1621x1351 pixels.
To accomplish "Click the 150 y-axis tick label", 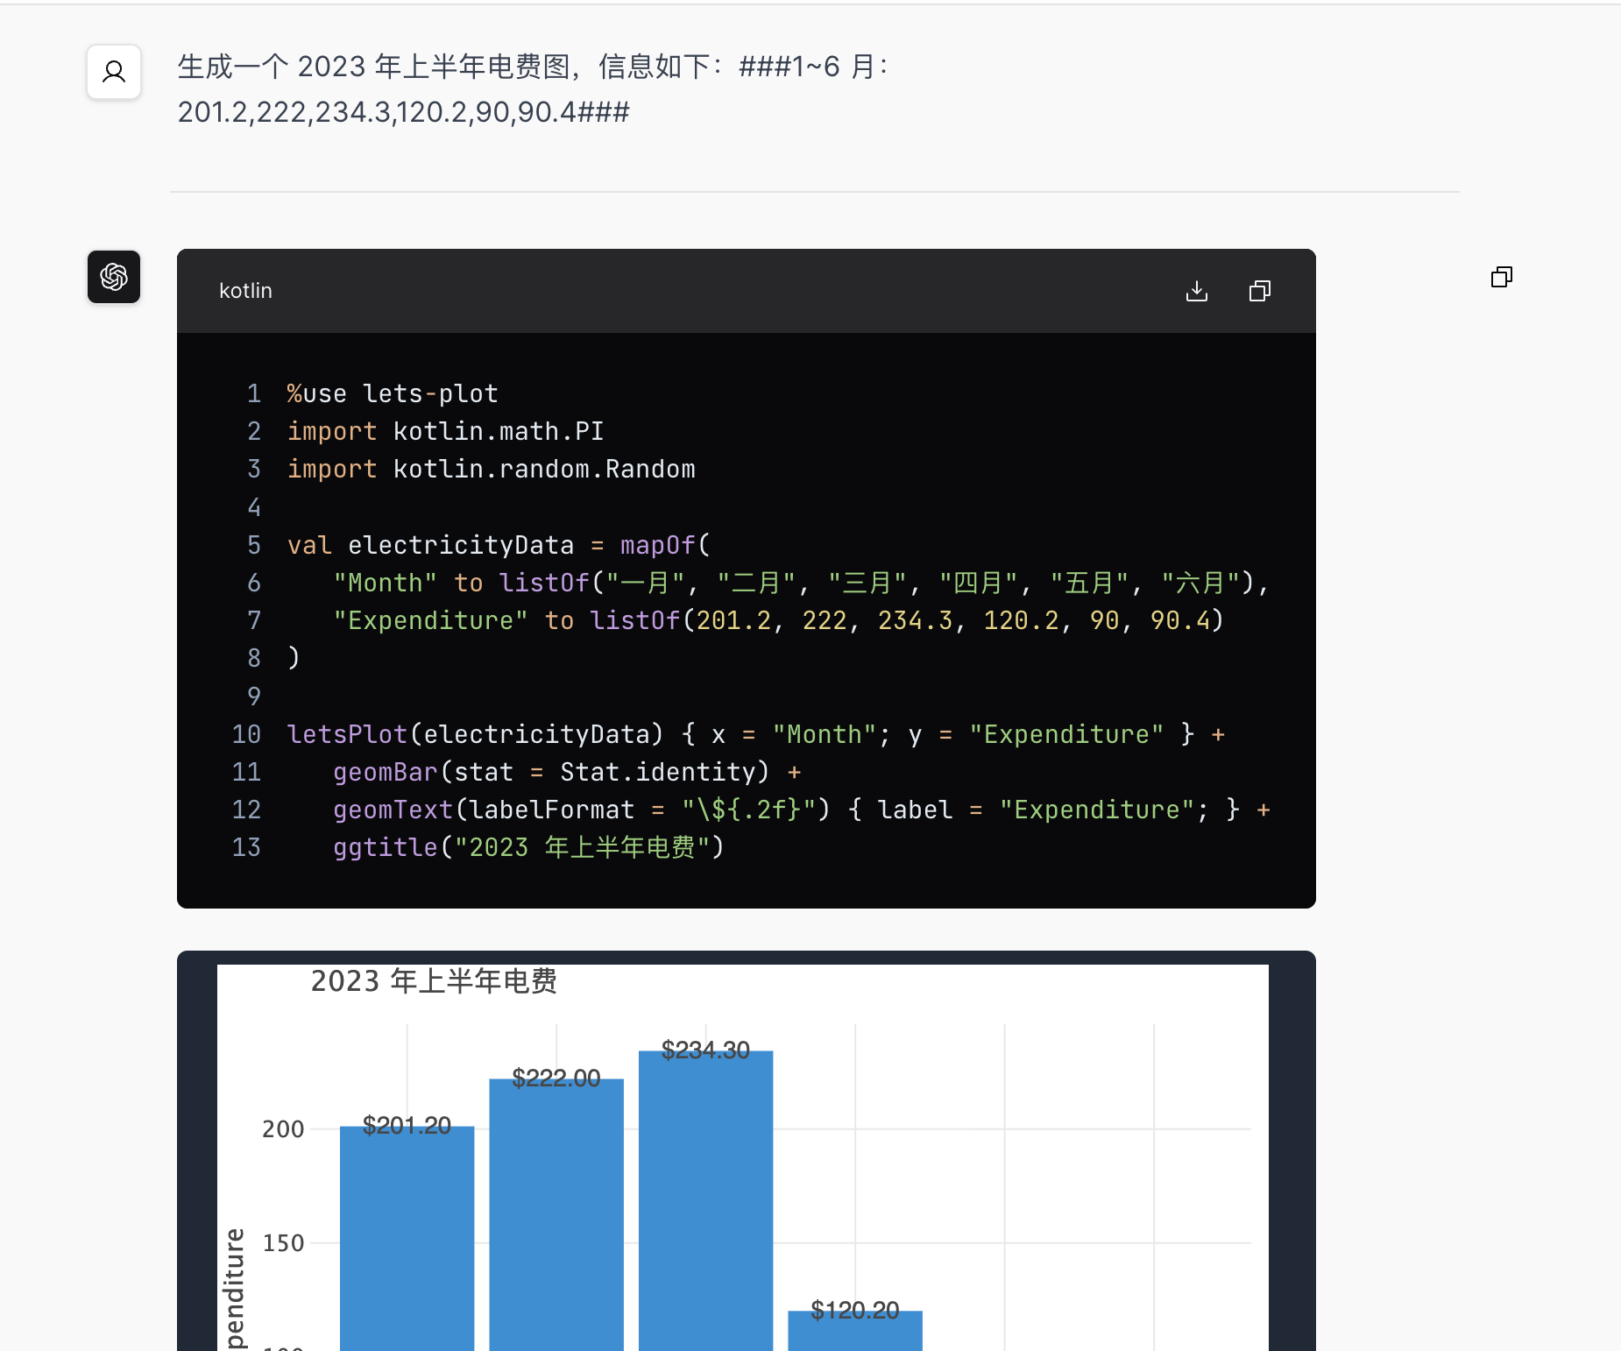I will coord(283,1243).
